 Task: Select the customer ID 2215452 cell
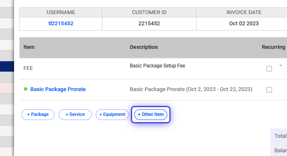(149, 24)
